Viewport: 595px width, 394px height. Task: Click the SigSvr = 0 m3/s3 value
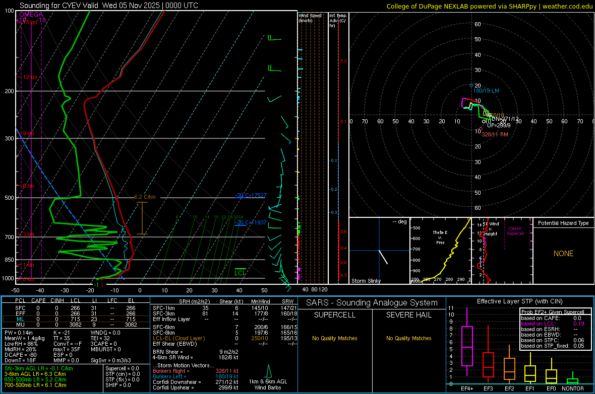coord(111,361)
